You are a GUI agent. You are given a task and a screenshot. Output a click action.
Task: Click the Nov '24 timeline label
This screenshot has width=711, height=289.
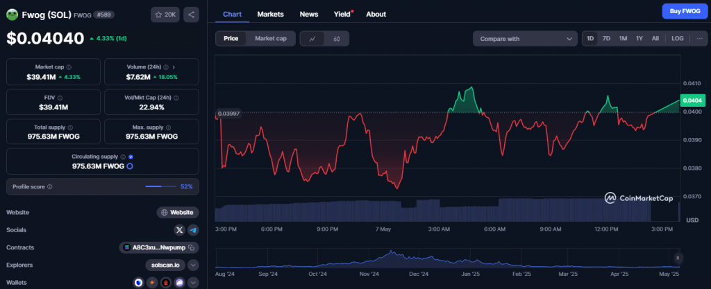pyautogui.click(x=368, y=274)
